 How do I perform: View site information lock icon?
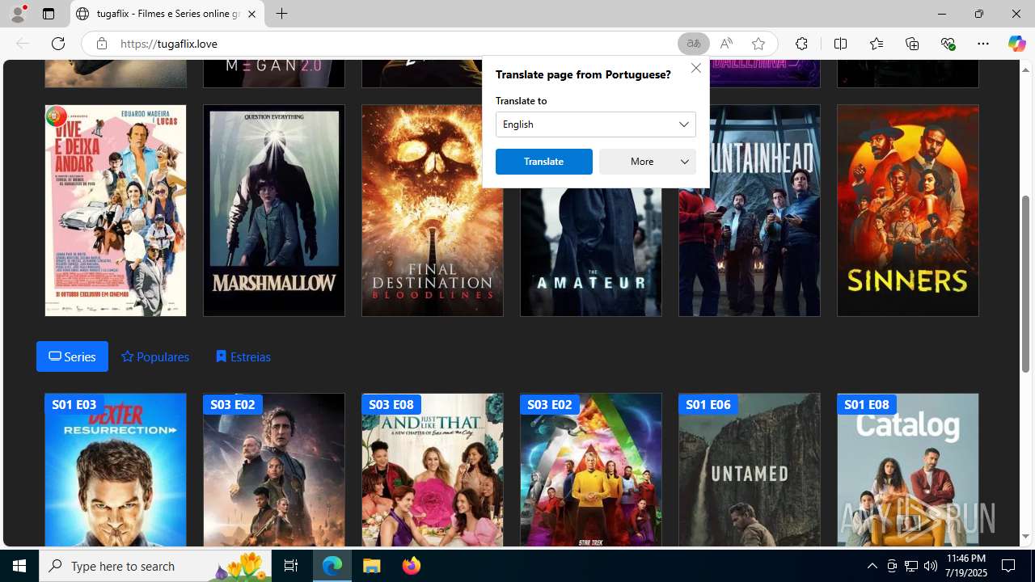tap(101, 44)
